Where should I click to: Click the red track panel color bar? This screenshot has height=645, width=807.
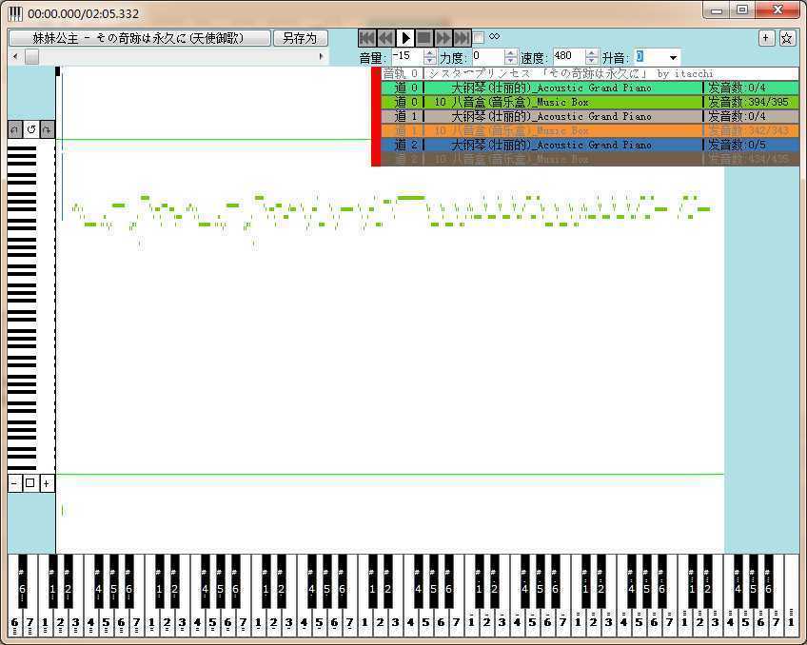pos(376,117)
